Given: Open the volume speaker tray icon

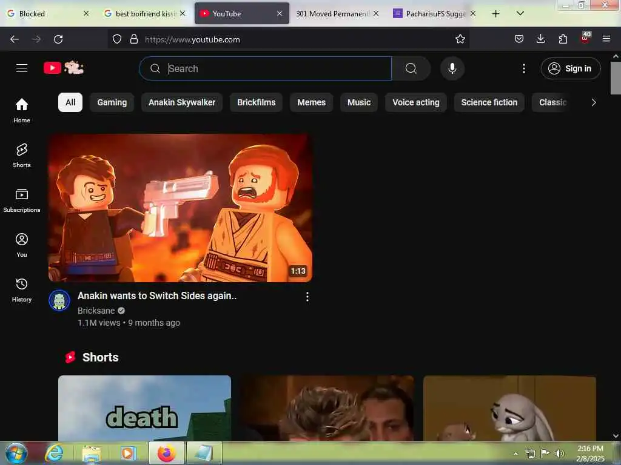Looking at the screenshot, I should coord(559,453).
